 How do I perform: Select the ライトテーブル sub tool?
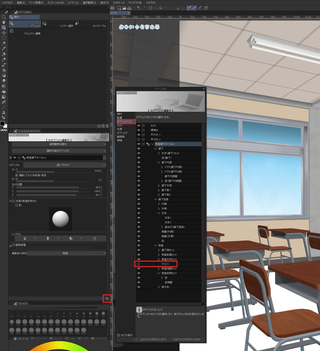pos(90,24)
